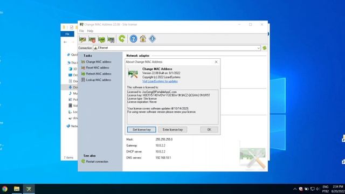Image resolution: width=345 pixels, height=194 pixels.
Task: Click the Gateway value 10.0.2.2
Action: tap(160, 145)
